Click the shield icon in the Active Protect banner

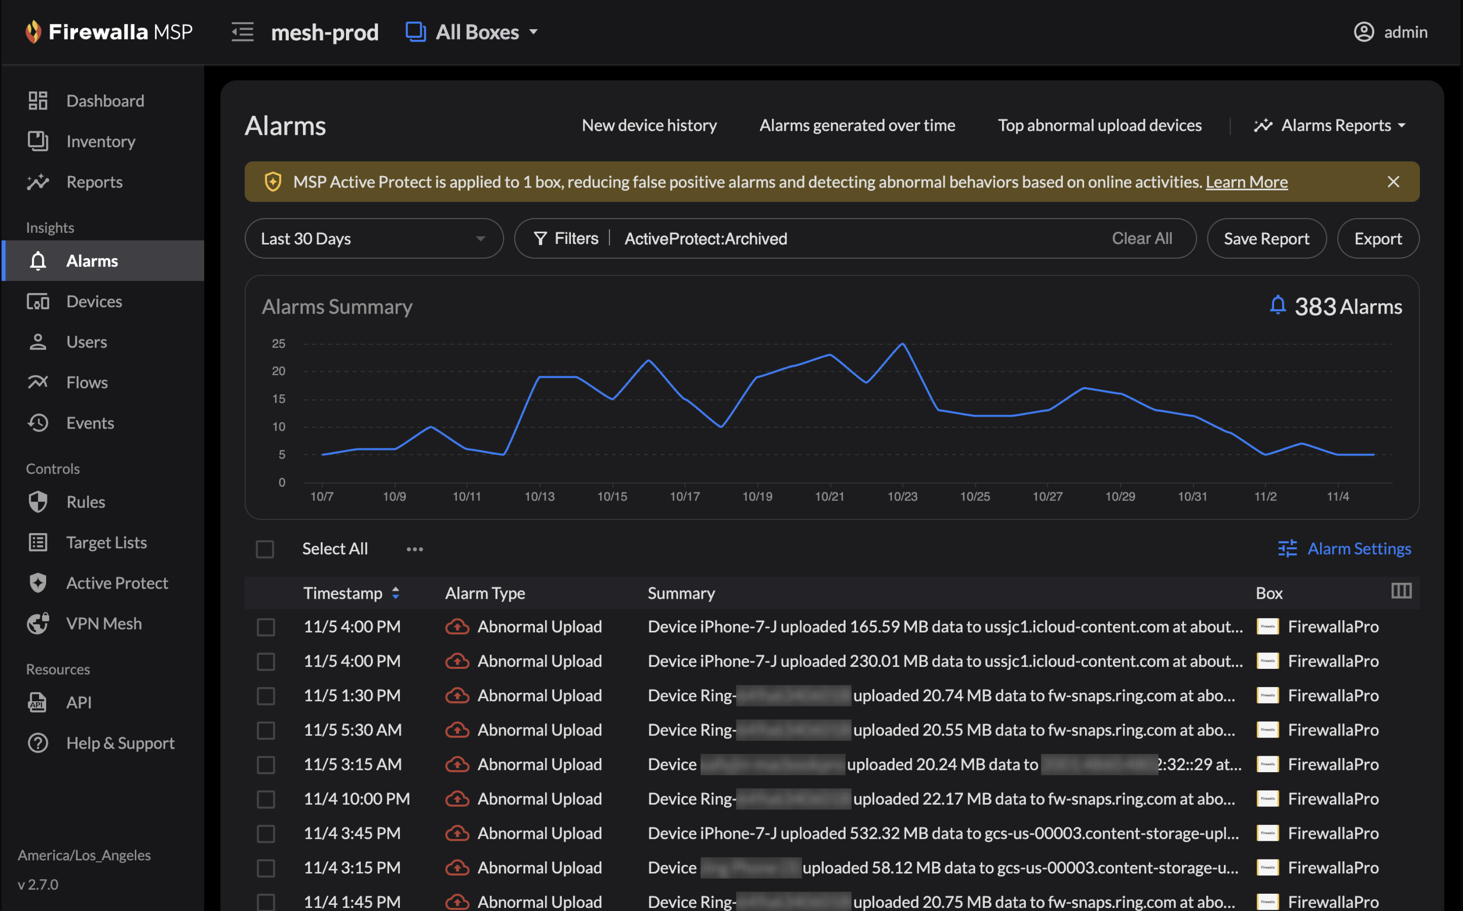(273, 181)
